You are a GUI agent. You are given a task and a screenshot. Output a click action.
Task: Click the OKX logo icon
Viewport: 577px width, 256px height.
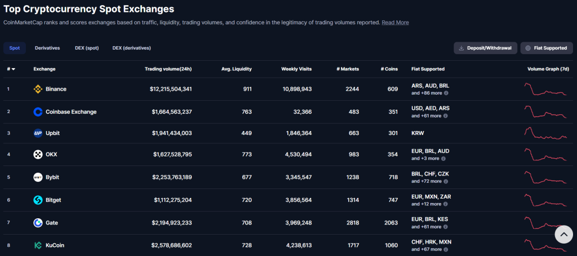click(x=38, y=155)
